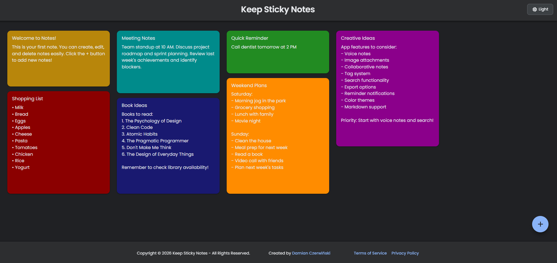Open the Meeting Notes card

tap(168, 79)
